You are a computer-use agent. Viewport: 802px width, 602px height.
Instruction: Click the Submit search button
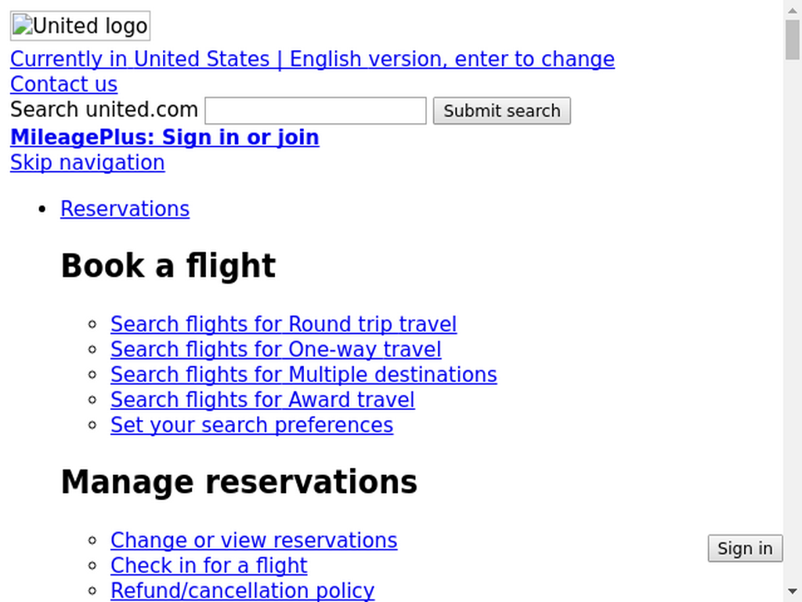coord(502,111)
